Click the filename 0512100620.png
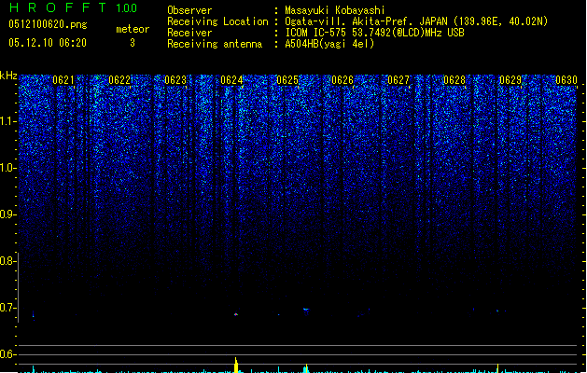Image resolution: width=587 pixels, height=373 pixels. pyautogui.click(x=48, y=25)
